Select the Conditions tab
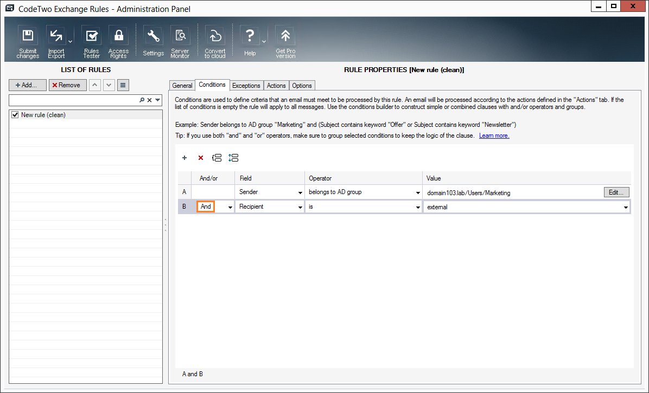Image resolution: width=649 pixels, height=393 pixels. pyautogui.click(x=212, y=85)
